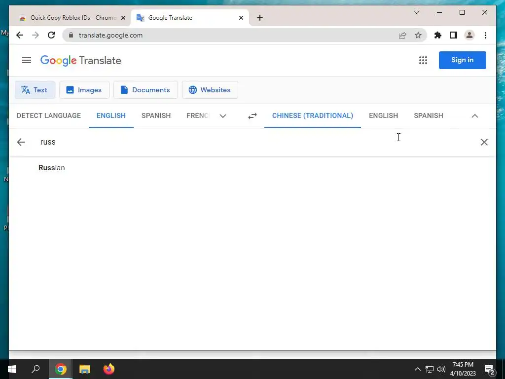Bookmark this page with star icon
This screenshot has width=505, height=379.
pos(418,35)
